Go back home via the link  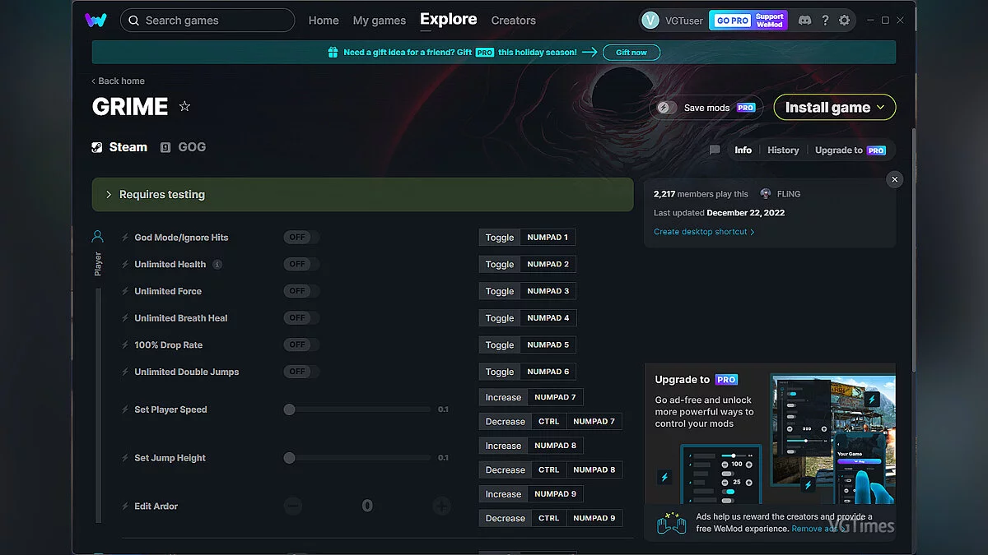pyautogui.click(x=118, y=81)
